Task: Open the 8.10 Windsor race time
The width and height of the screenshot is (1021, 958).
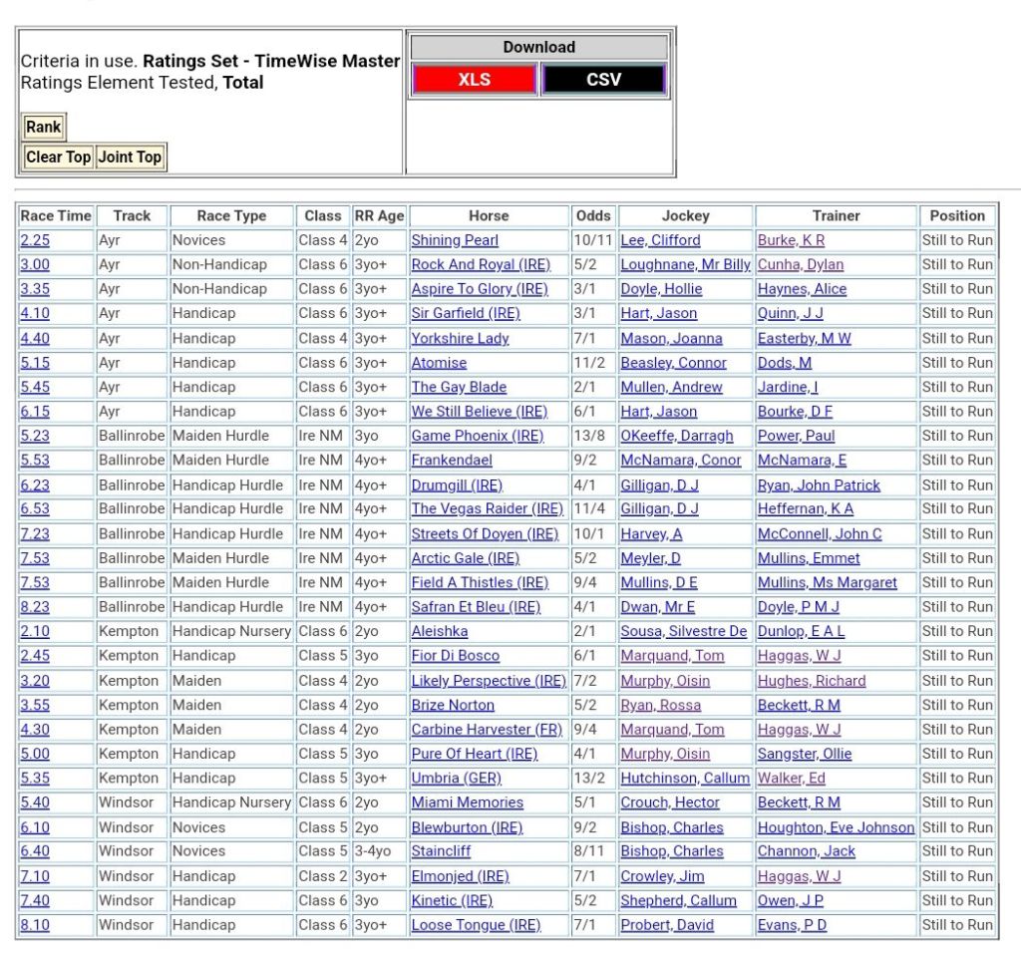Action: point(34,925)
